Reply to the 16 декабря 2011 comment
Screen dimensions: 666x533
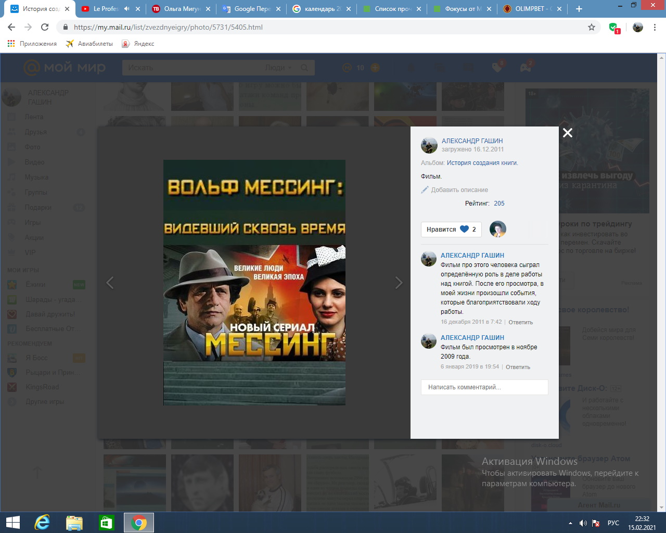point(520,322)
